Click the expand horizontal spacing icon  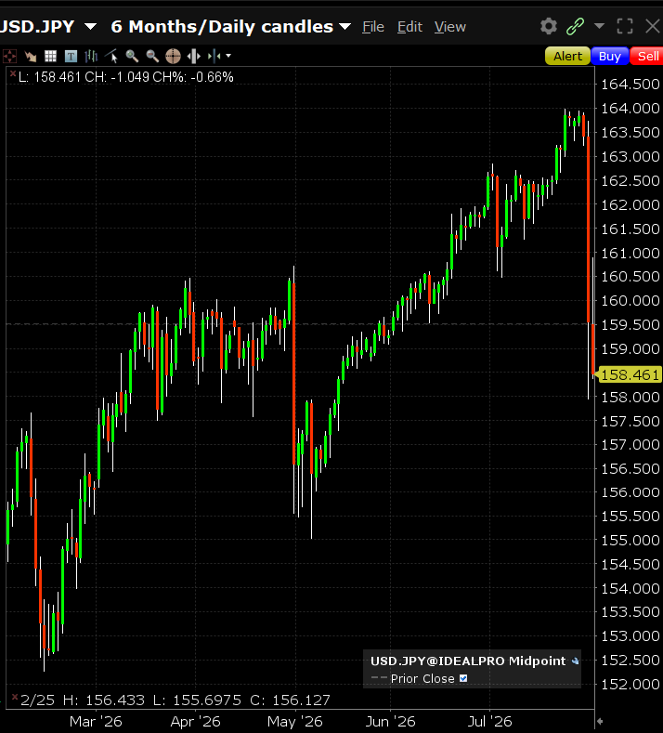click(193, 56)
